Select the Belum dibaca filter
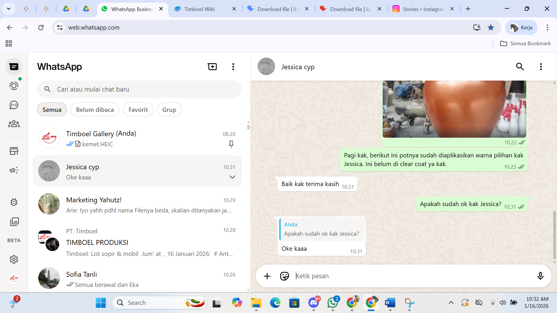 pyautogui.click(x=95, y=110)
